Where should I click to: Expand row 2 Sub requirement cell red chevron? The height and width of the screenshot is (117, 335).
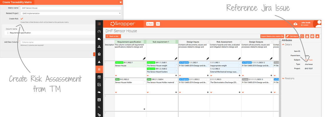click(x=148, y=92)
